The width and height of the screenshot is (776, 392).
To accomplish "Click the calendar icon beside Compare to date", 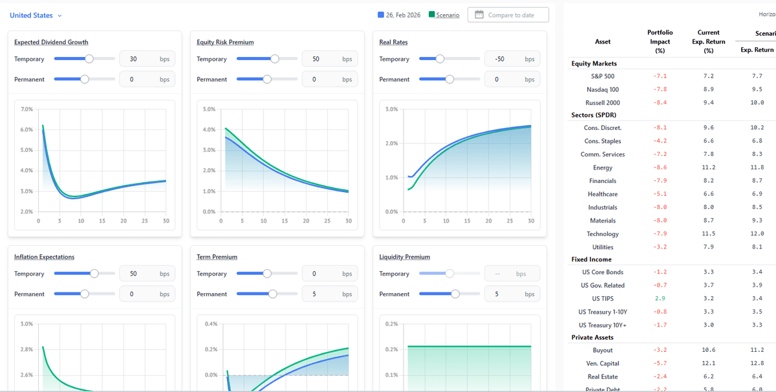I will pyautogui.click(x=479, y=15).
